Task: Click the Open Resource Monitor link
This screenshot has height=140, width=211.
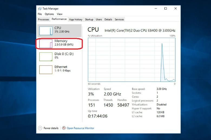Action: 80,128
